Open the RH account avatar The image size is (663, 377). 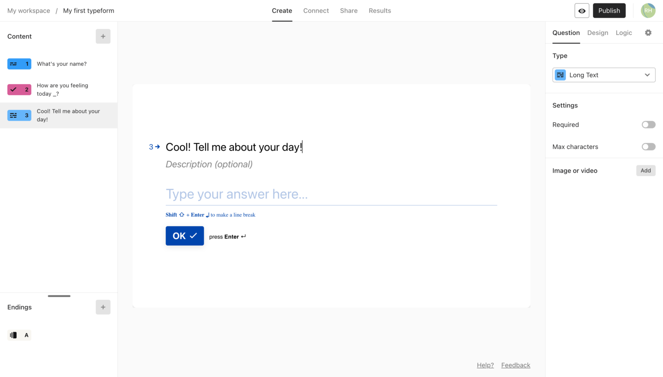point(648,10)
